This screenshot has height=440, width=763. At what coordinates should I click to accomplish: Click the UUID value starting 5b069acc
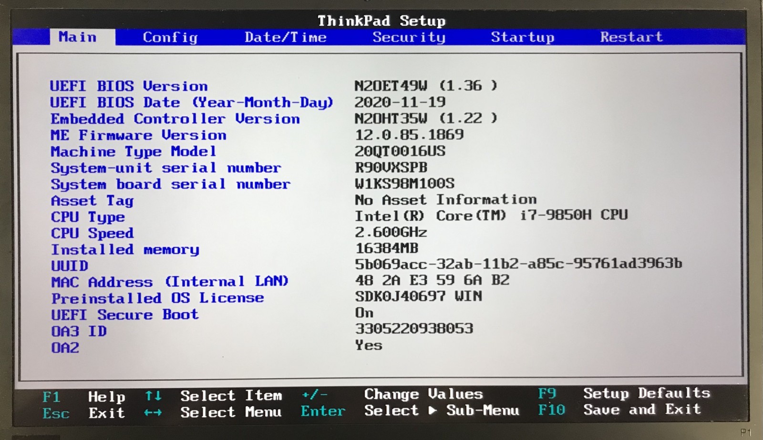click(519, 264)
